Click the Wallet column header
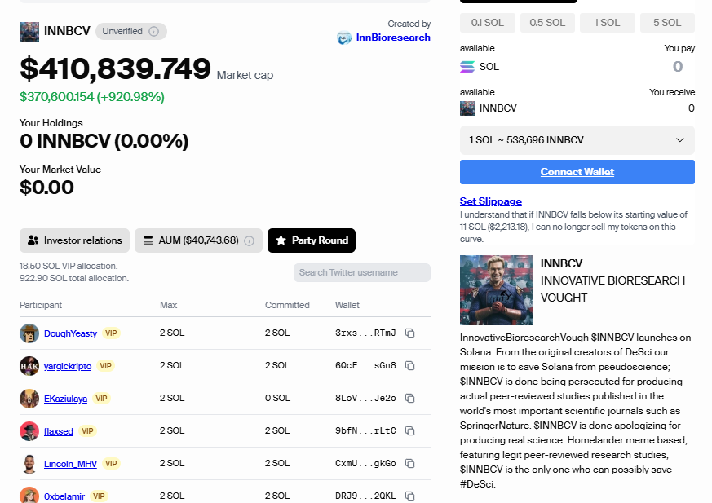This screenshot has height=503, width=712. coord(347,305)
